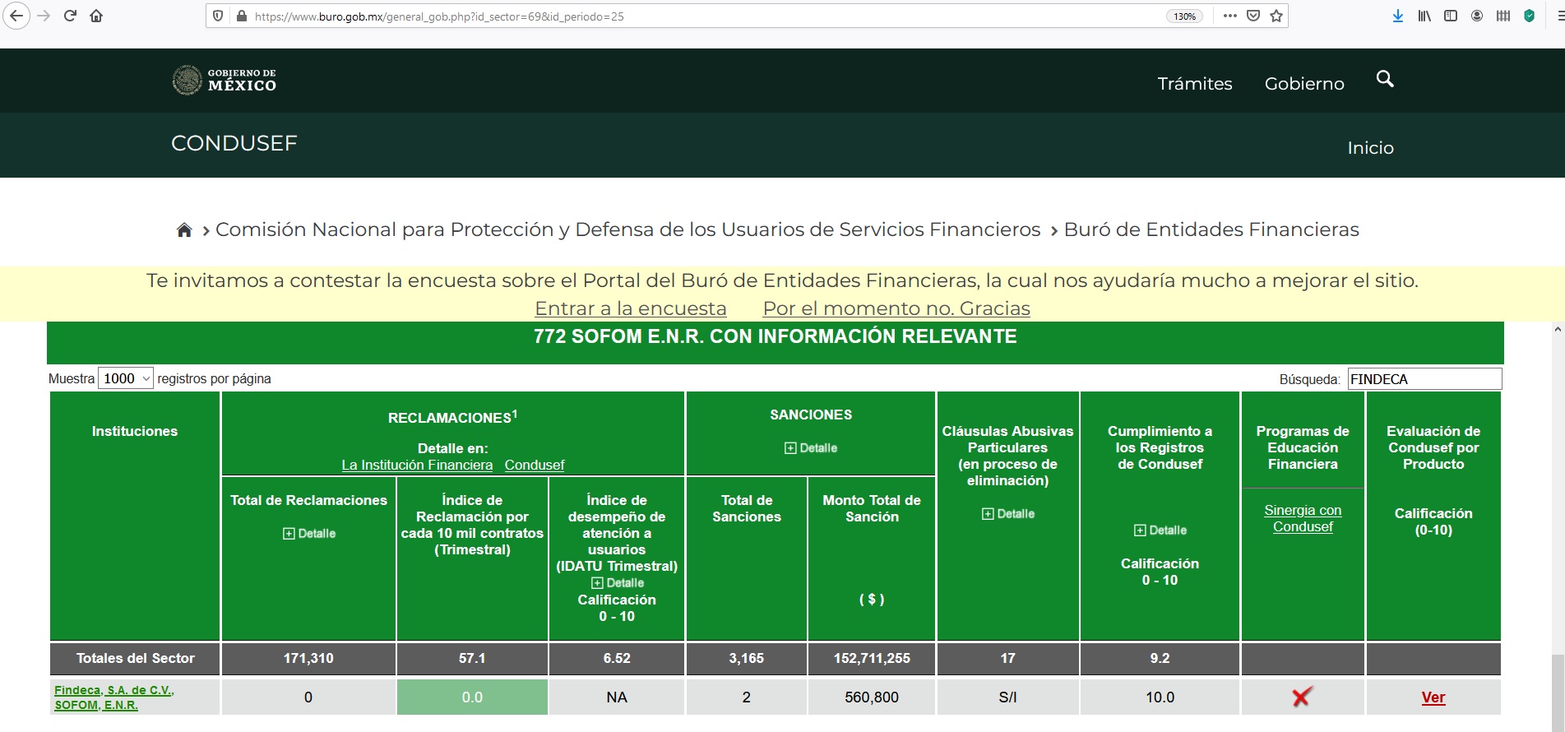Viewport: 1565px width, 732px height.
Task: Open Sinergia con Condusef link
Action: (1303, 518)
